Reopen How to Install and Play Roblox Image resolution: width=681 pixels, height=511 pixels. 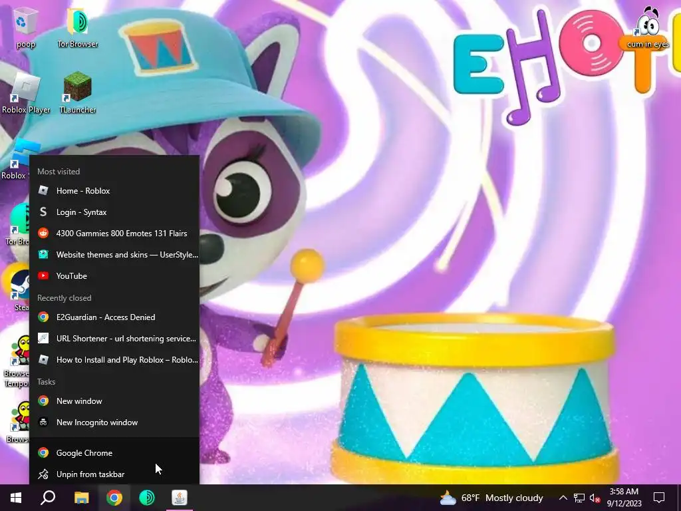pos(114,360)
